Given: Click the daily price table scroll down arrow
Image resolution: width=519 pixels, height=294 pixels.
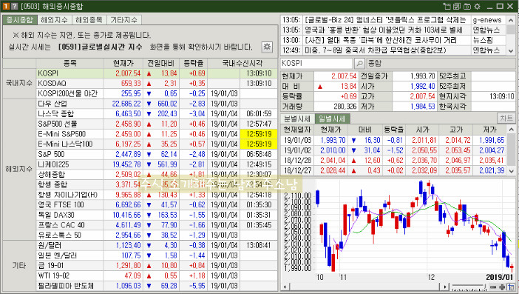Looking at the screenshot, I should tap(511, 171).
